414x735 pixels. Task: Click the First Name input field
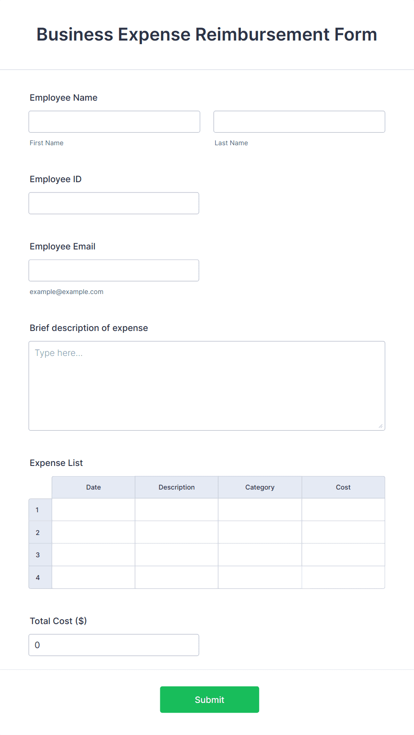(x=114, y=121)
